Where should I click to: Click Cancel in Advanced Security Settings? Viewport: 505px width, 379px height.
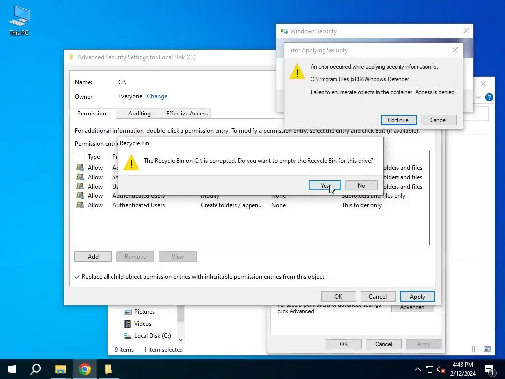377,297
